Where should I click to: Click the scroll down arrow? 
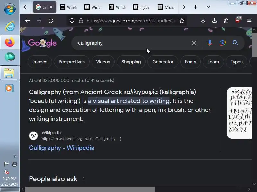(x=254, y=184)
